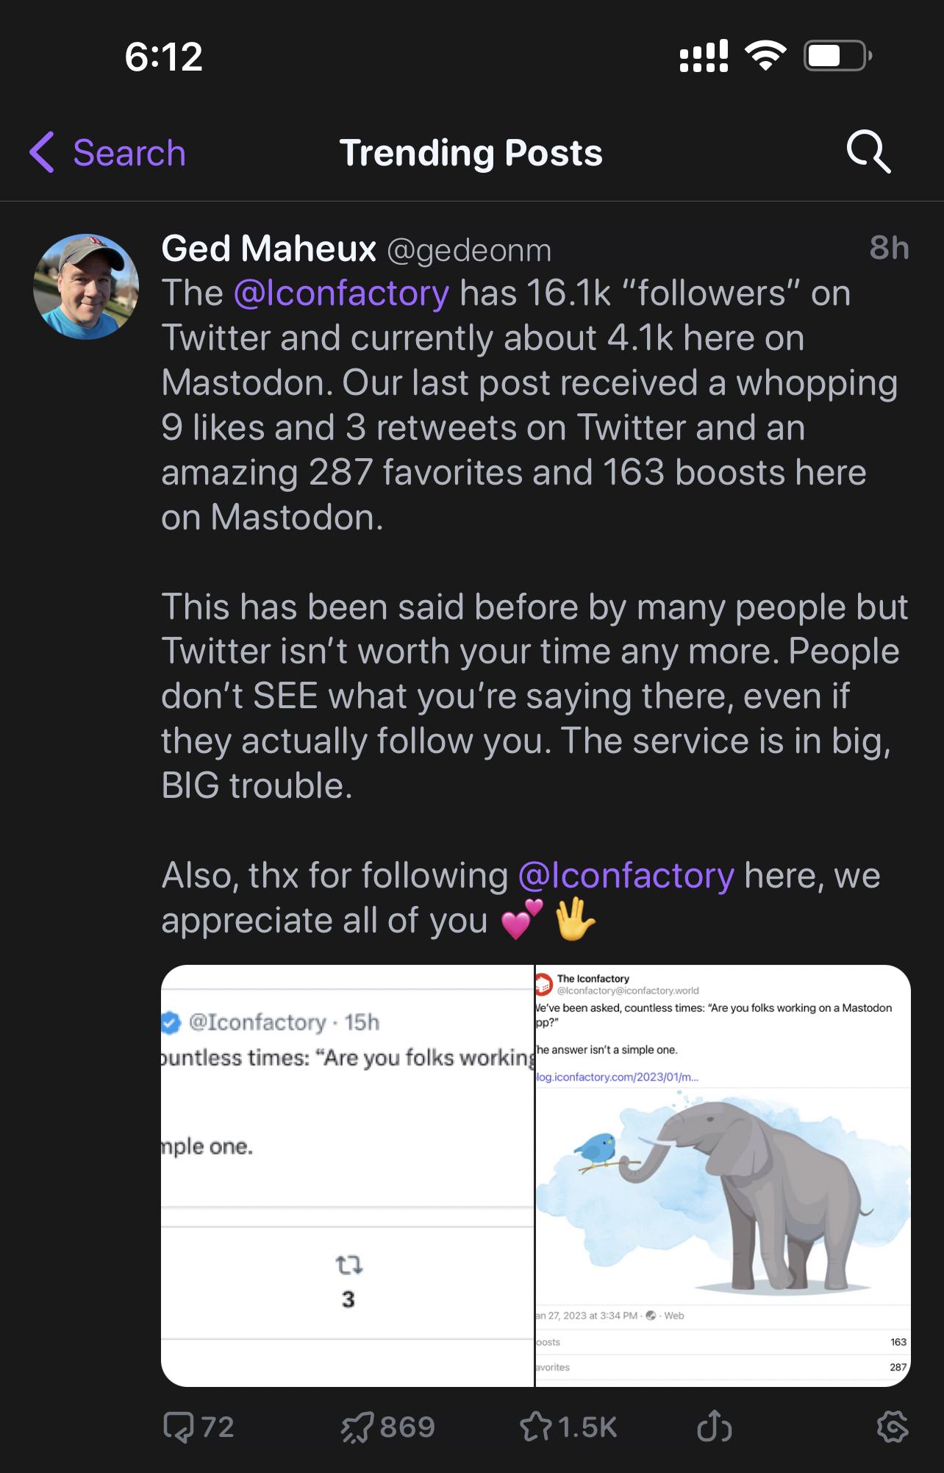Tap the 6:12 clock in status bar
This screenshot has height=1473, width=944.
[163, 57]
